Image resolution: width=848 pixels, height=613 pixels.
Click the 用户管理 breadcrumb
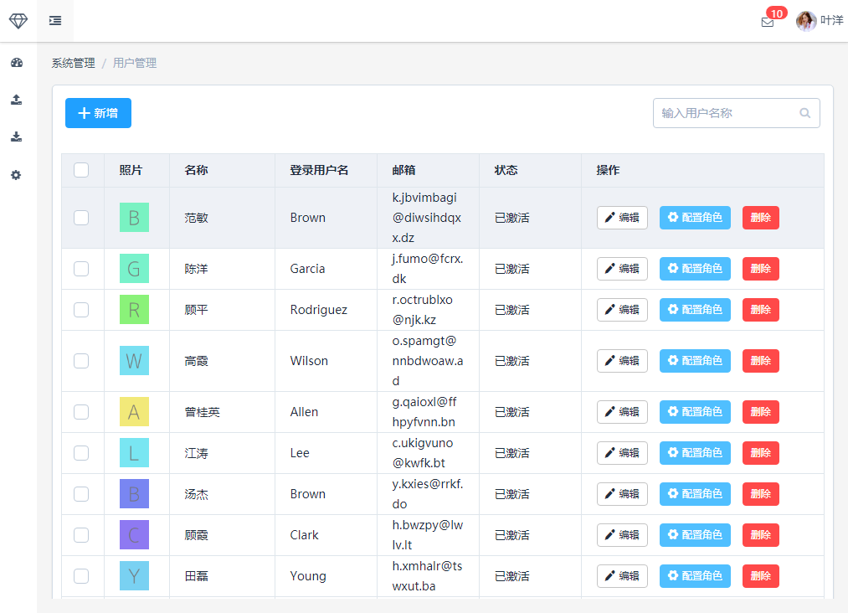(135, 63)
